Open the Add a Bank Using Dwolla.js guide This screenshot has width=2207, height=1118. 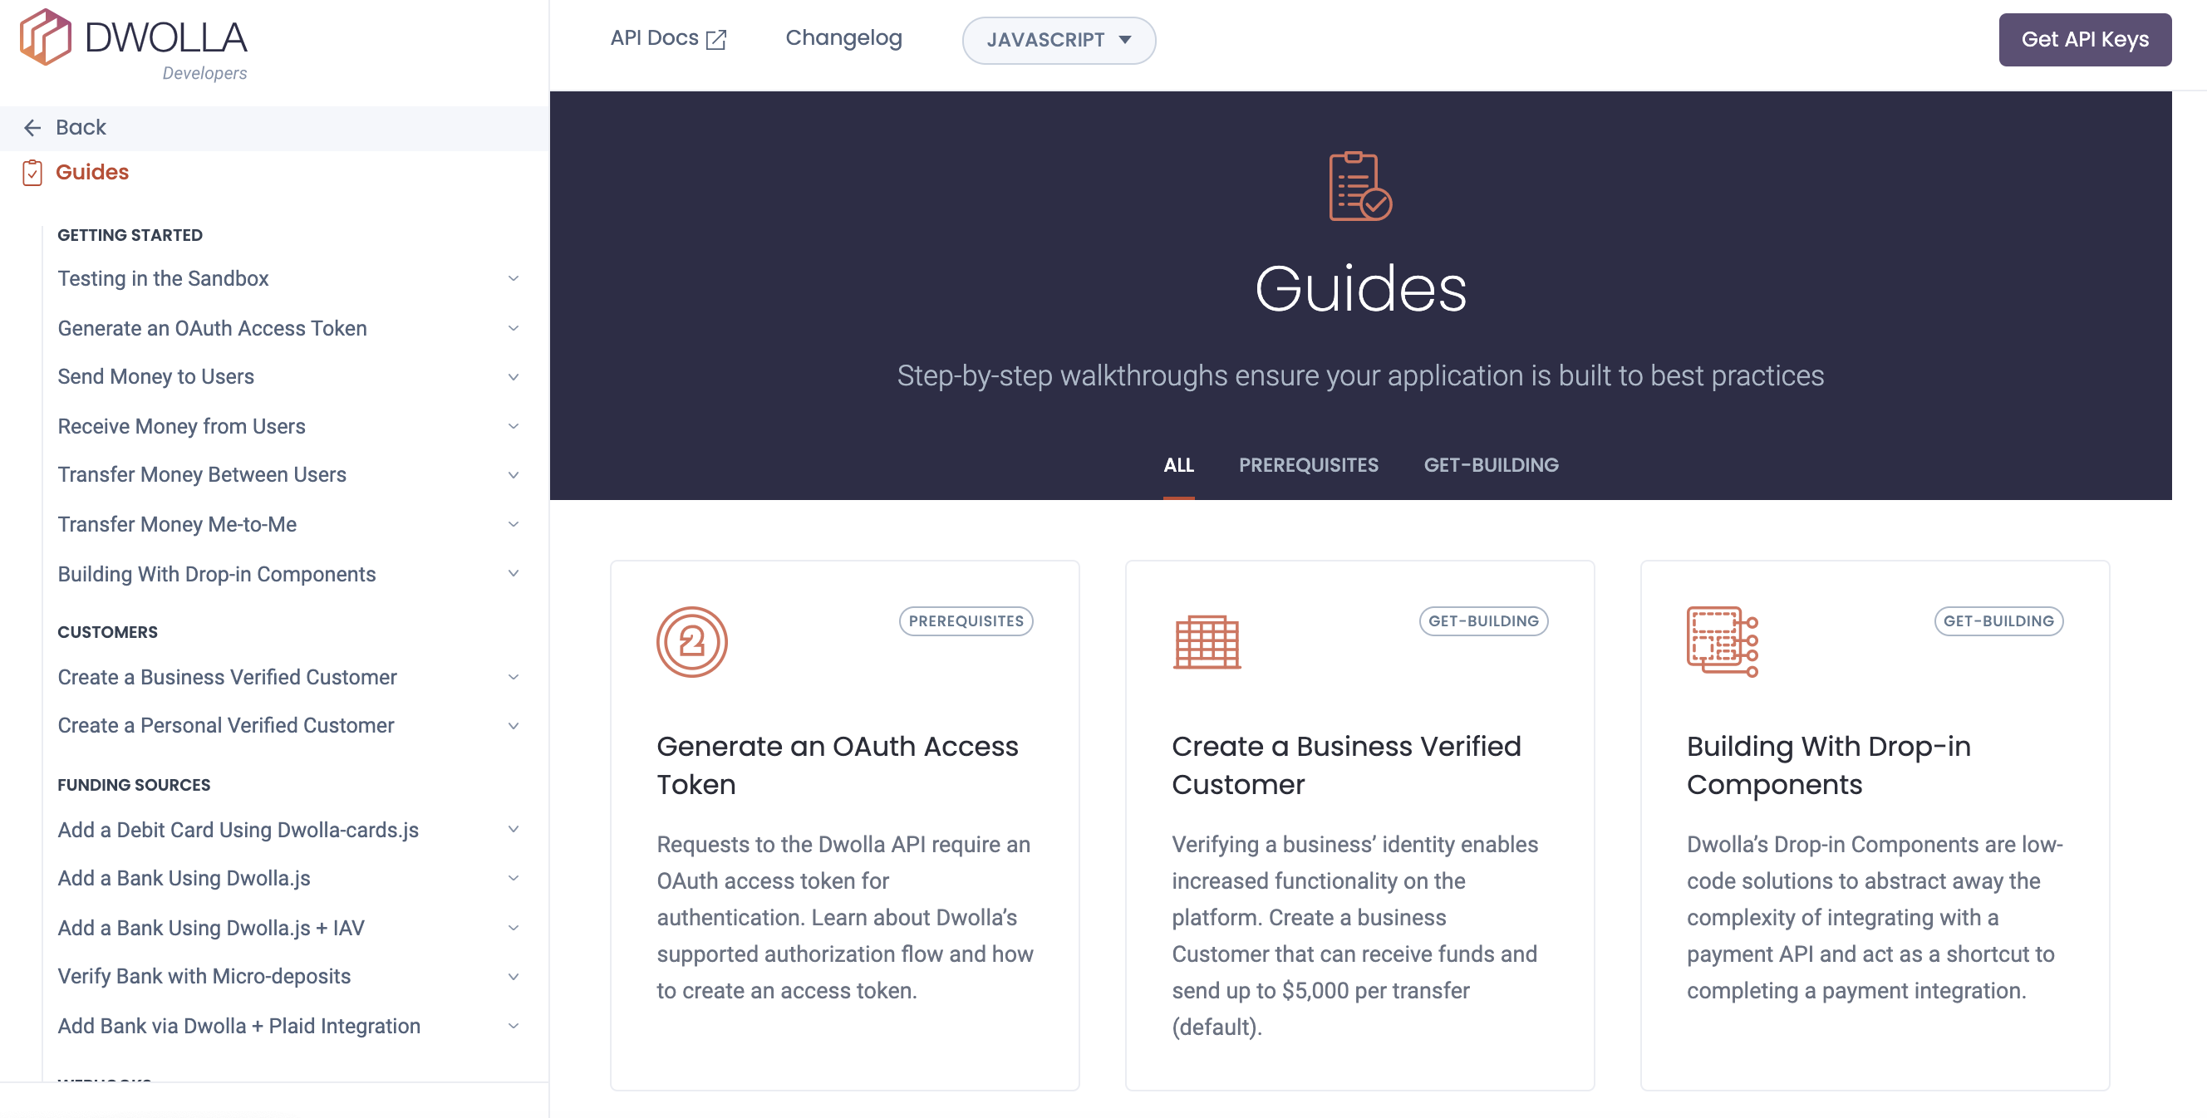pyautogui.click(x=184, y=877)
